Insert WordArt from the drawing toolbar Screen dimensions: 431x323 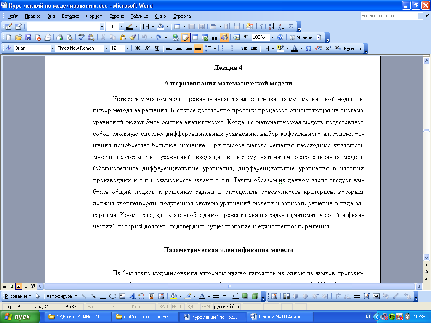(132, 296)
